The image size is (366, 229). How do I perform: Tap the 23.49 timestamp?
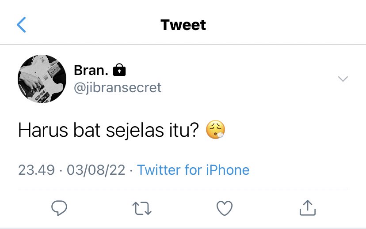click(x=36, y=170)
